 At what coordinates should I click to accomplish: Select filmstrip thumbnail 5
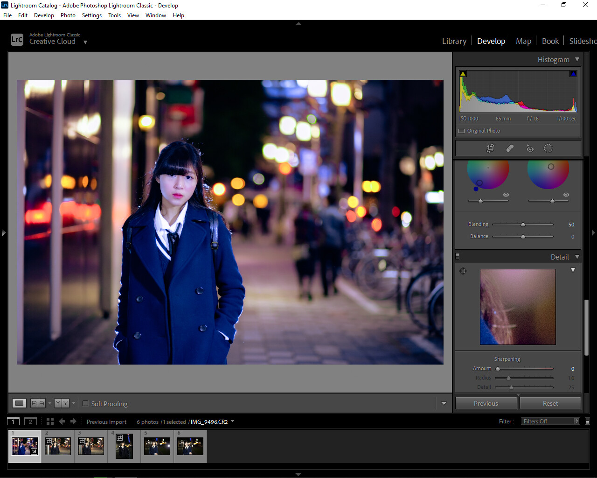(x=157, y=446)
